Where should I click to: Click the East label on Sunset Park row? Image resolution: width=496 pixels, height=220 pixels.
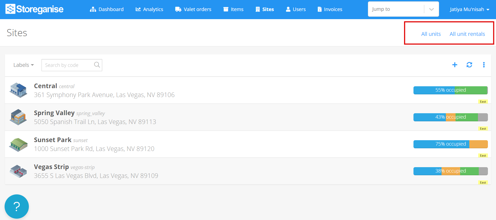click(483, 156)
